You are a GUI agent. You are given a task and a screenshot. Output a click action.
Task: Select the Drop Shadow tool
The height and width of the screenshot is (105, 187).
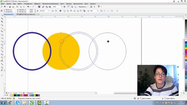(2, 54)
